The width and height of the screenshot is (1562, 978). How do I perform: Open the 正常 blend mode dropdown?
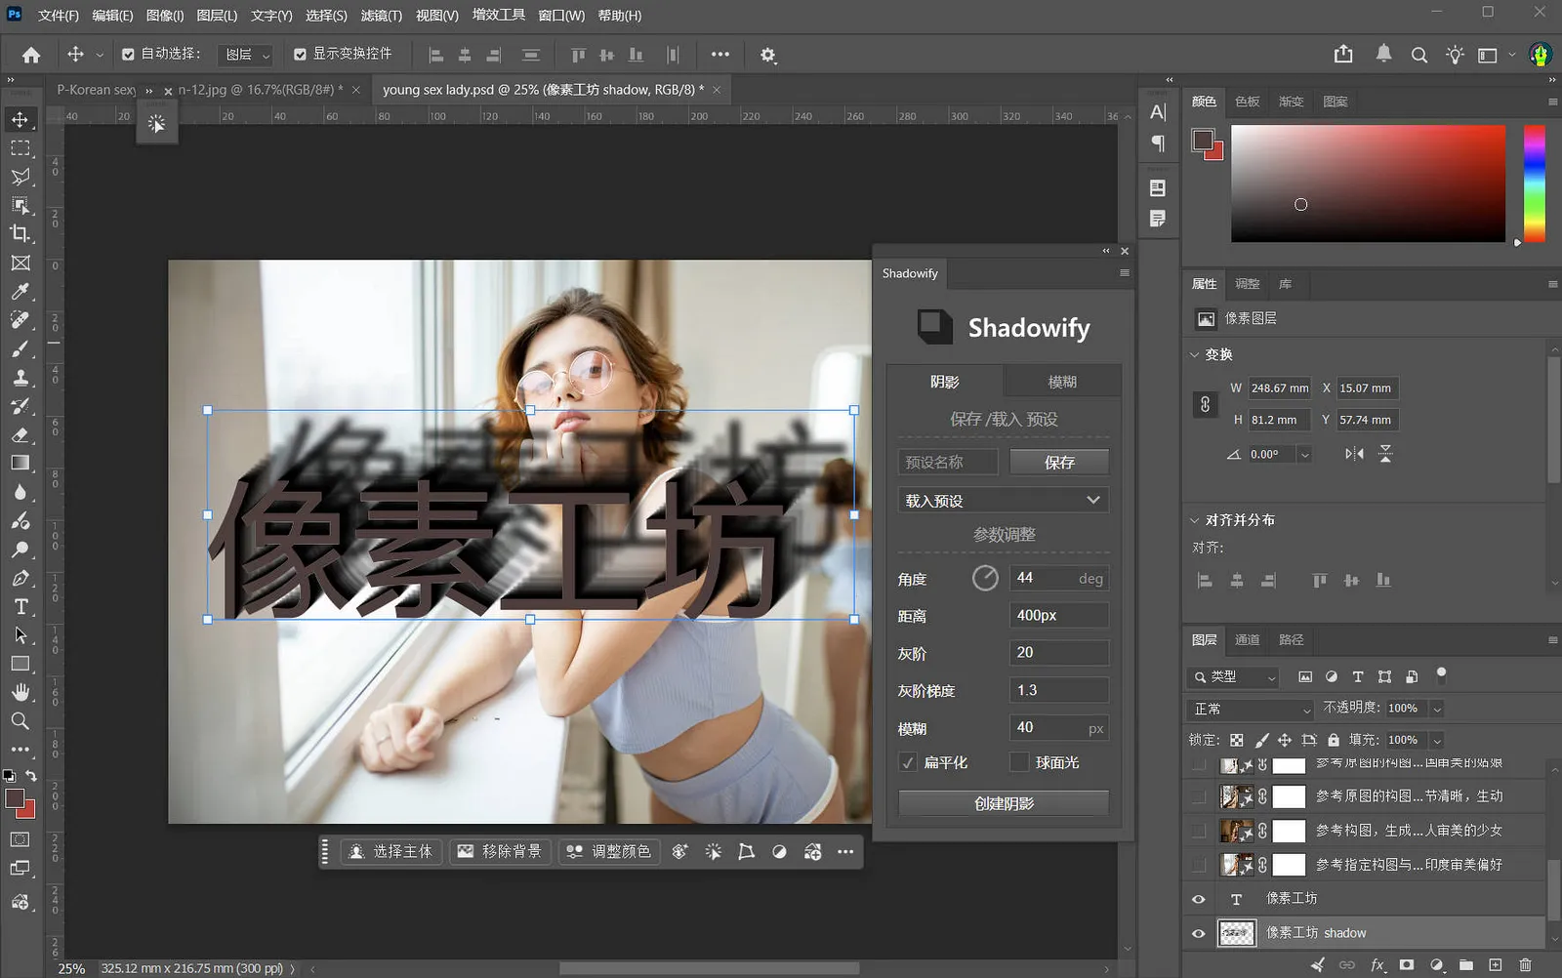[1251, 709]
